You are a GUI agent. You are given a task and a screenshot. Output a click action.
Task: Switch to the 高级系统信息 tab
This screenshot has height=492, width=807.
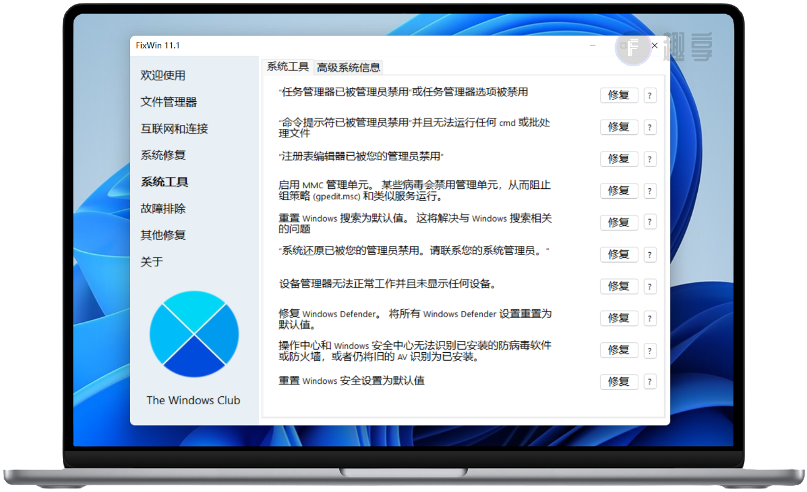[x=349, y=67]
